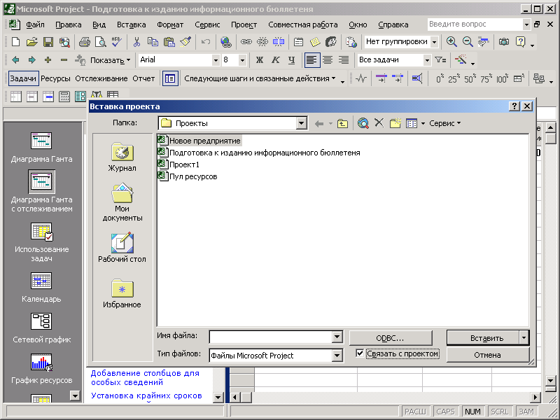
Task: Open the Arial font name dropdown
Action: (216, 60)
